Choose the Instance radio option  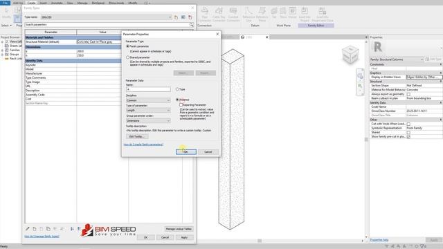pyautogui.click(x=177, y=100)
